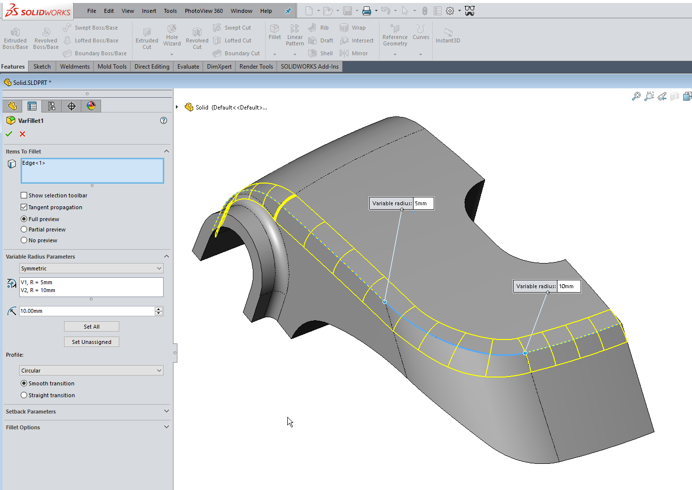Expand the Setback Parameters section

(167, 411)
